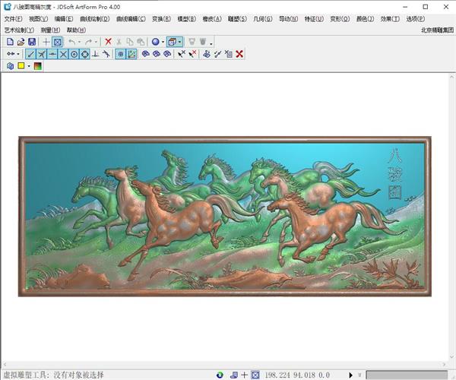Open the 文件(F) menu
The image size is (456, 380).
13,19
